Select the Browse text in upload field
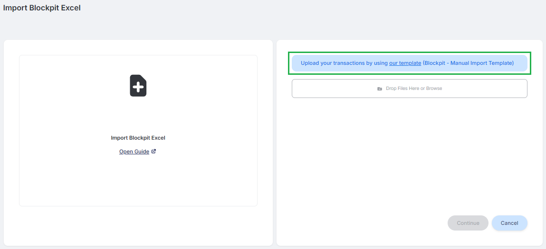The image size is (546, 249). click(434, 89)
